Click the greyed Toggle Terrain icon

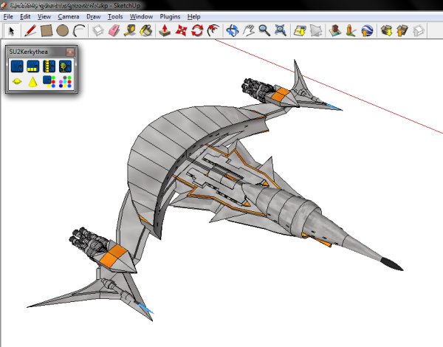click(x=316, y=30)
